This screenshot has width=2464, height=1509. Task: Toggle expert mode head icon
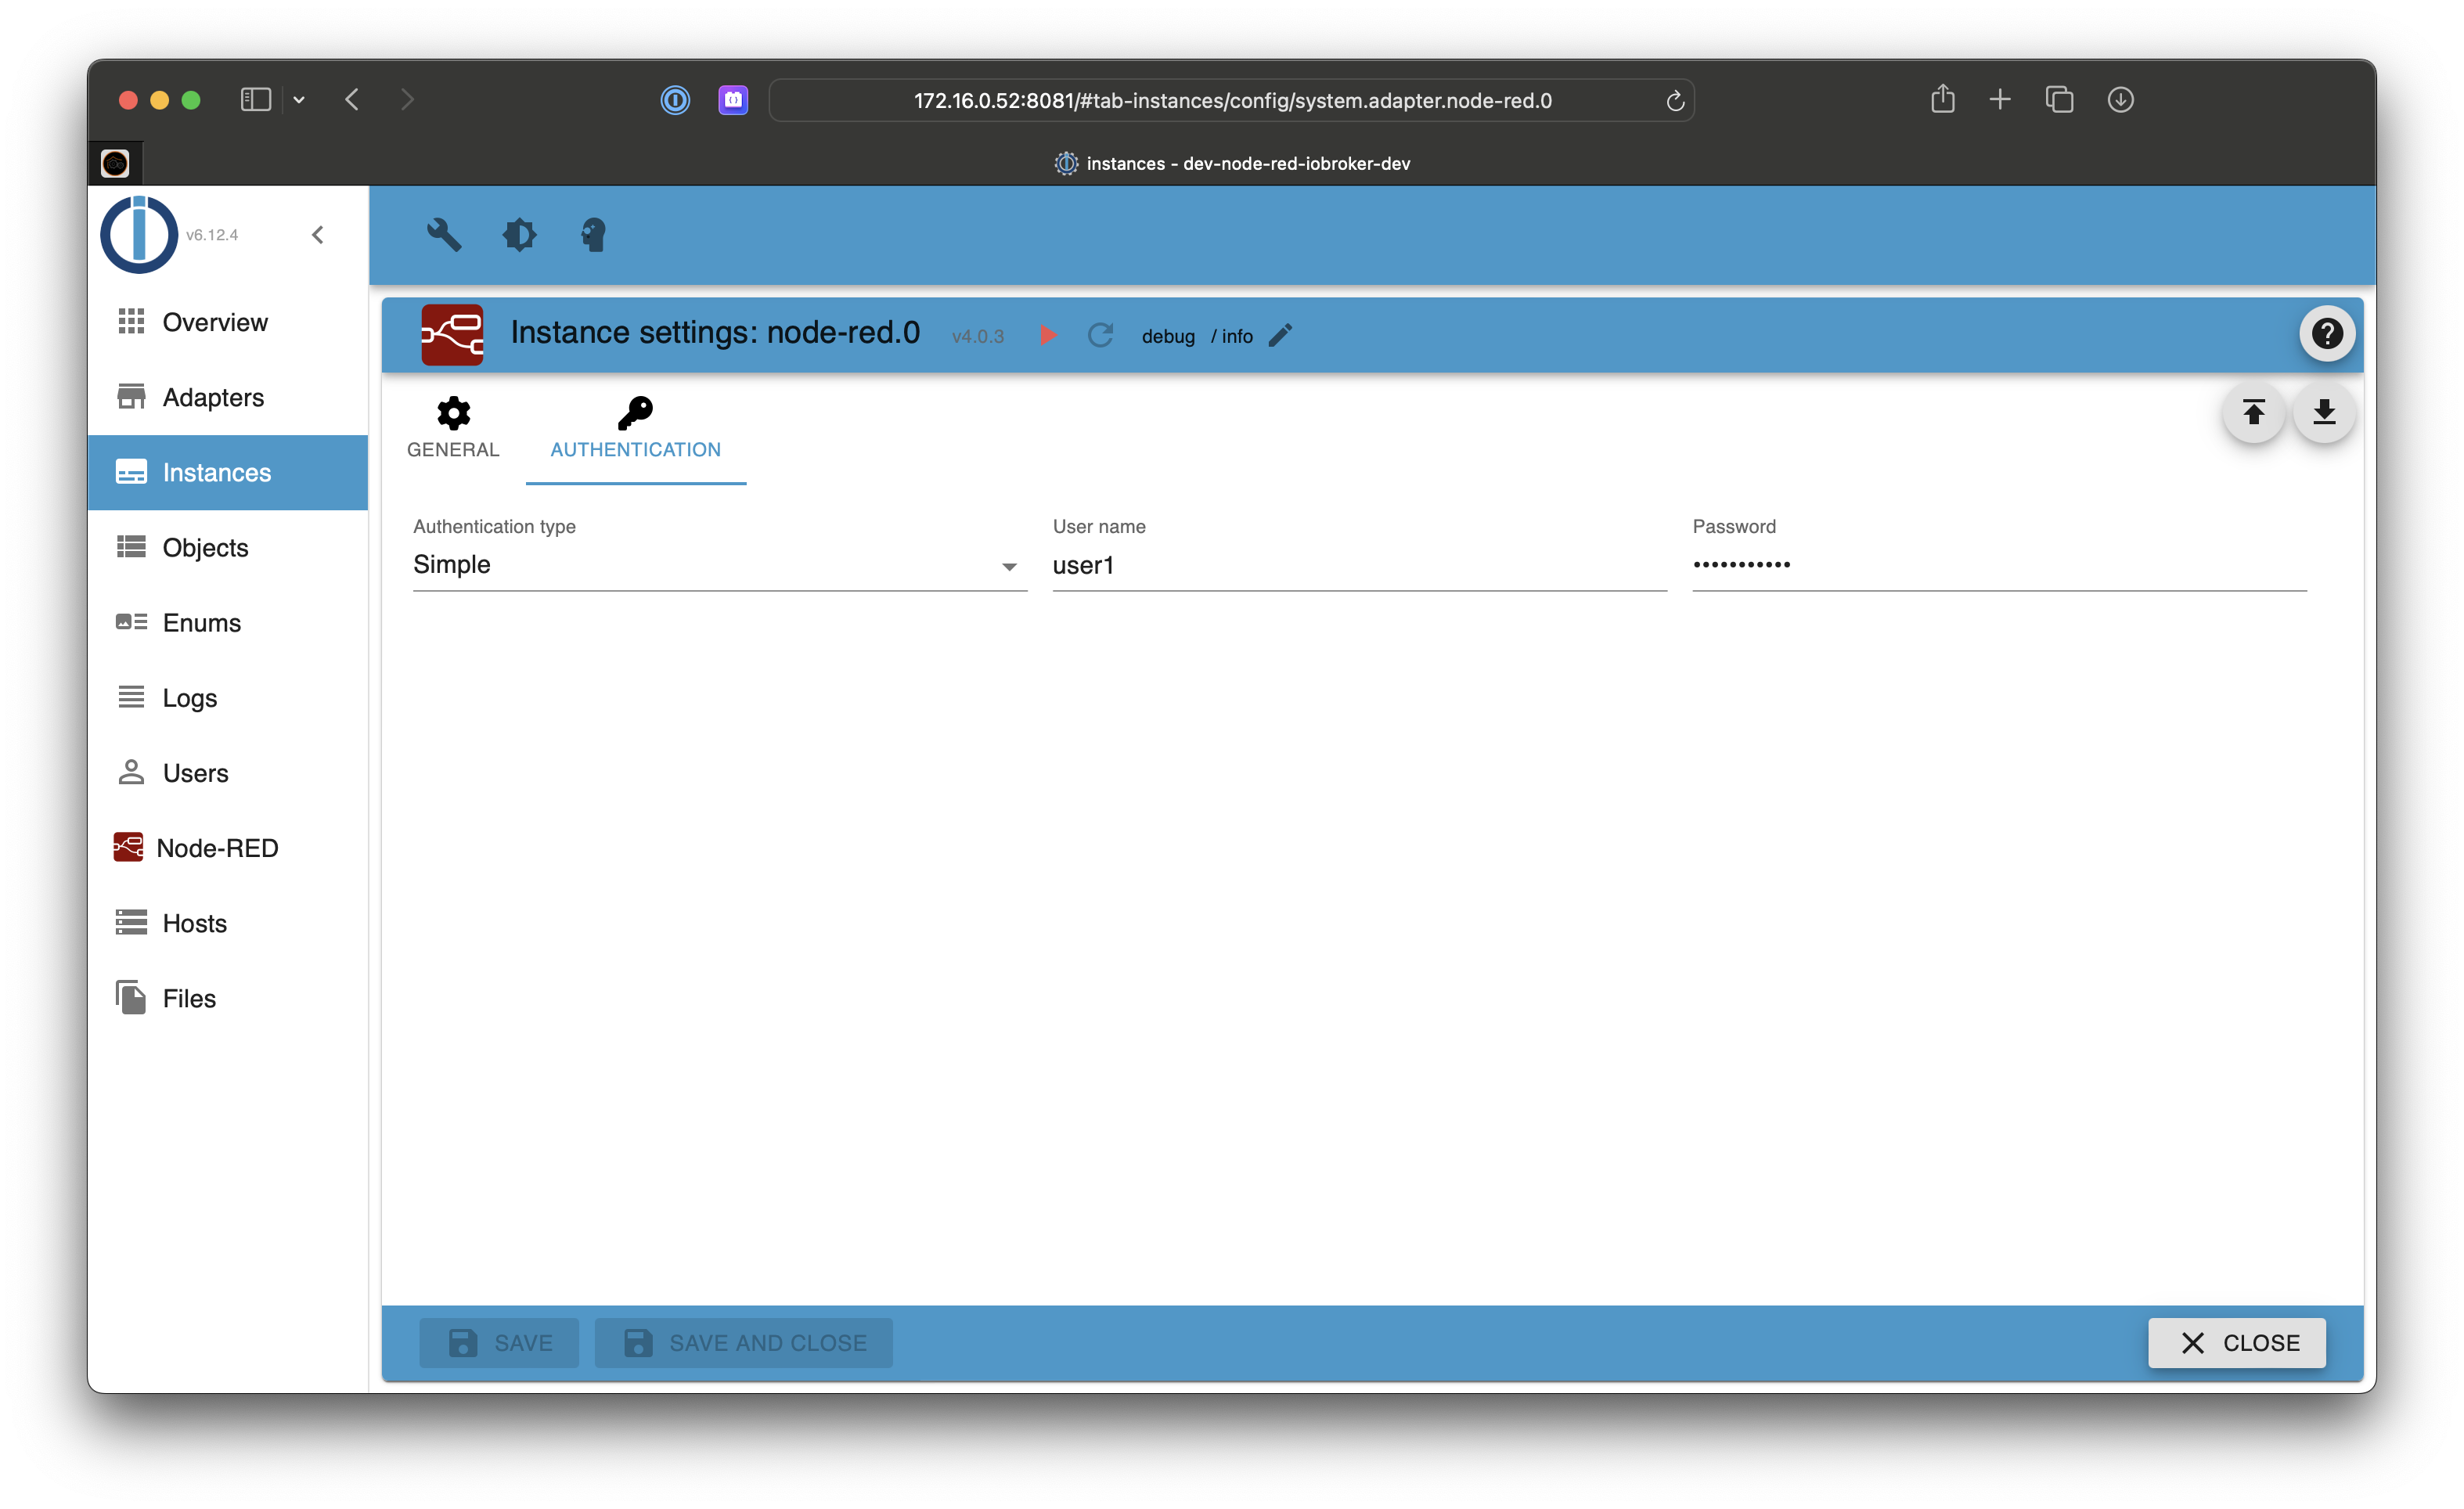(x=593, y=235)
